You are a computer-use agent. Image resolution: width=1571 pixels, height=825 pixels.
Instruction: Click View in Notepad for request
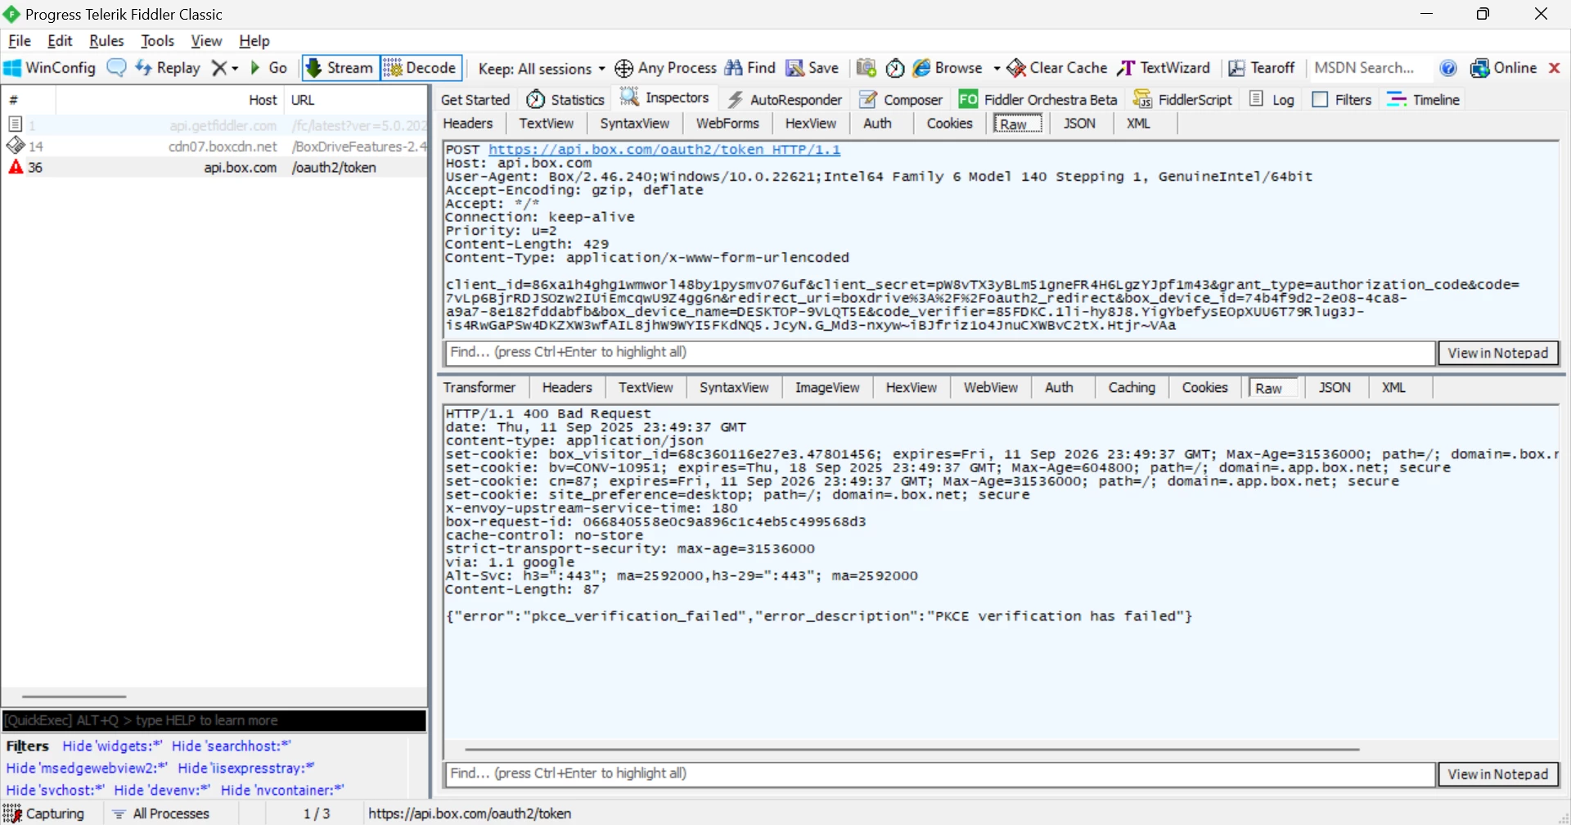pyautogui.click(x=1498, y=354)
